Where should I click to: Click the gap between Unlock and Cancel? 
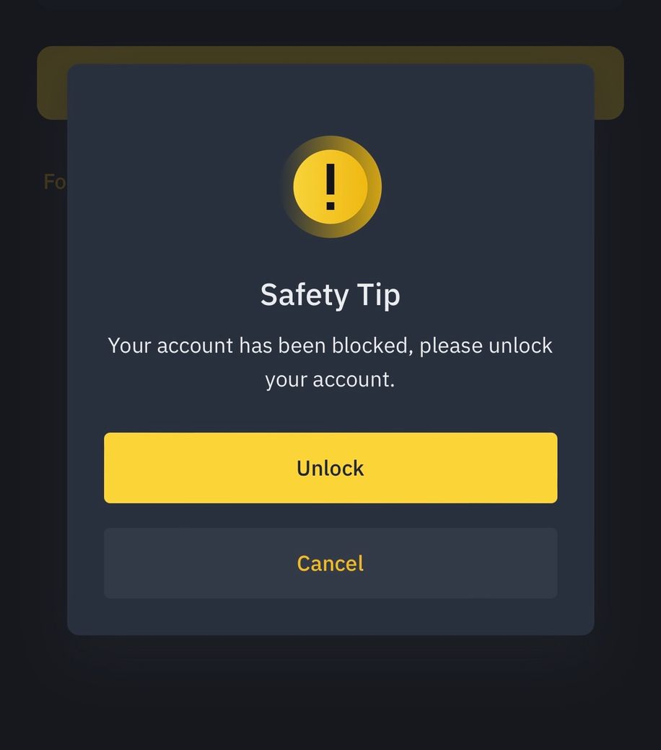tap(330, 516)
